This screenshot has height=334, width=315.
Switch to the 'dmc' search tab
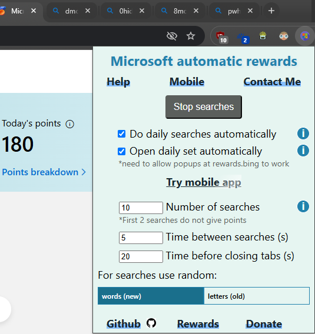click(71, 11)
